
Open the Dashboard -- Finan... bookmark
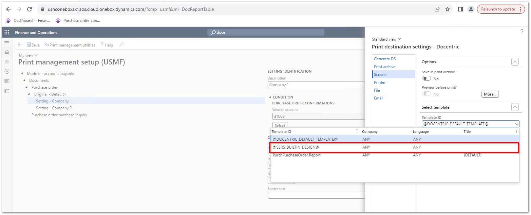pyautogui.click(x=28, y=21)
